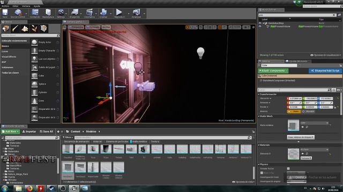Open the Launch options dropdown arrow
This screenshot has width=343, height=192.
[x=144, y=13]
